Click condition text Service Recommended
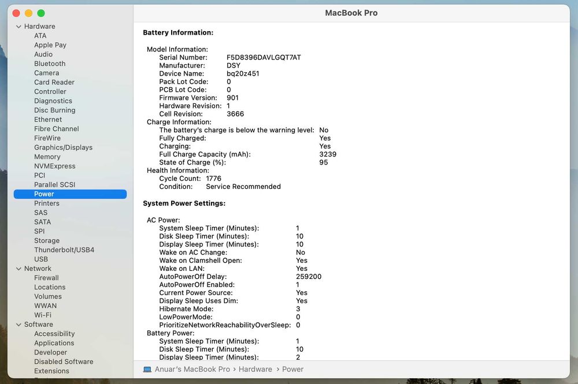Image resolution: width=578 pixels, height=384 pixels. coord(243,187)
